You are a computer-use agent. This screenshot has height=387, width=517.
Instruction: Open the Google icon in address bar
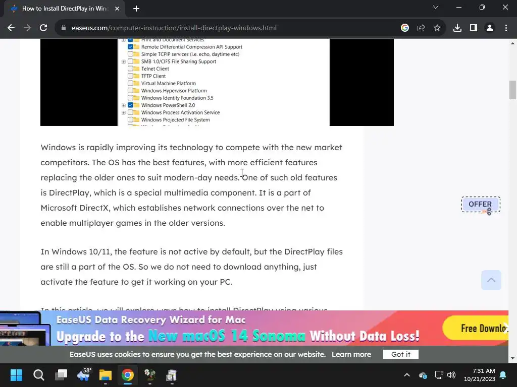point(404,28)
